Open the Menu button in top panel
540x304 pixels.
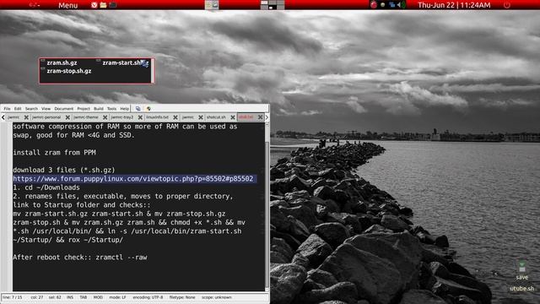(x=67, y=5)
